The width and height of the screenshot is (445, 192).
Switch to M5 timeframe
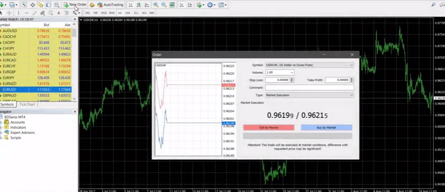point(96,13)
